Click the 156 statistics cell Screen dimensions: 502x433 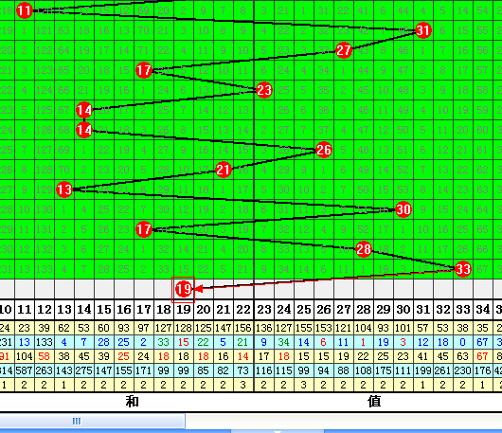[243, 328]
